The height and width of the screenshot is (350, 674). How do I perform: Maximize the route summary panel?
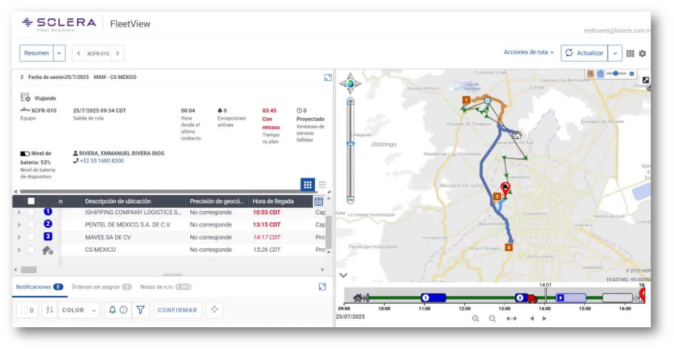pyautogui.click(x=328, y=78)
